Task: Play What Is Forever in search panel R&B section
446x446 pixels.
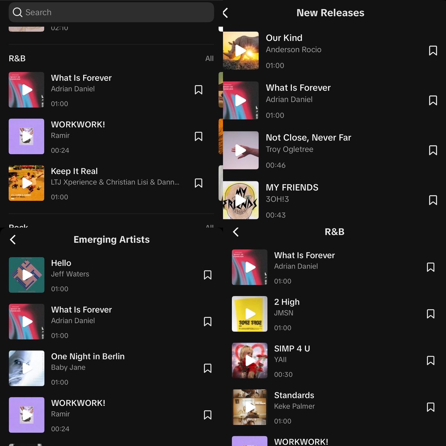Action: 26,90
